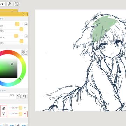Click the 52% zoom value
Image resolution: width=126 pixels, height=126 pixels.
[12, 95]
